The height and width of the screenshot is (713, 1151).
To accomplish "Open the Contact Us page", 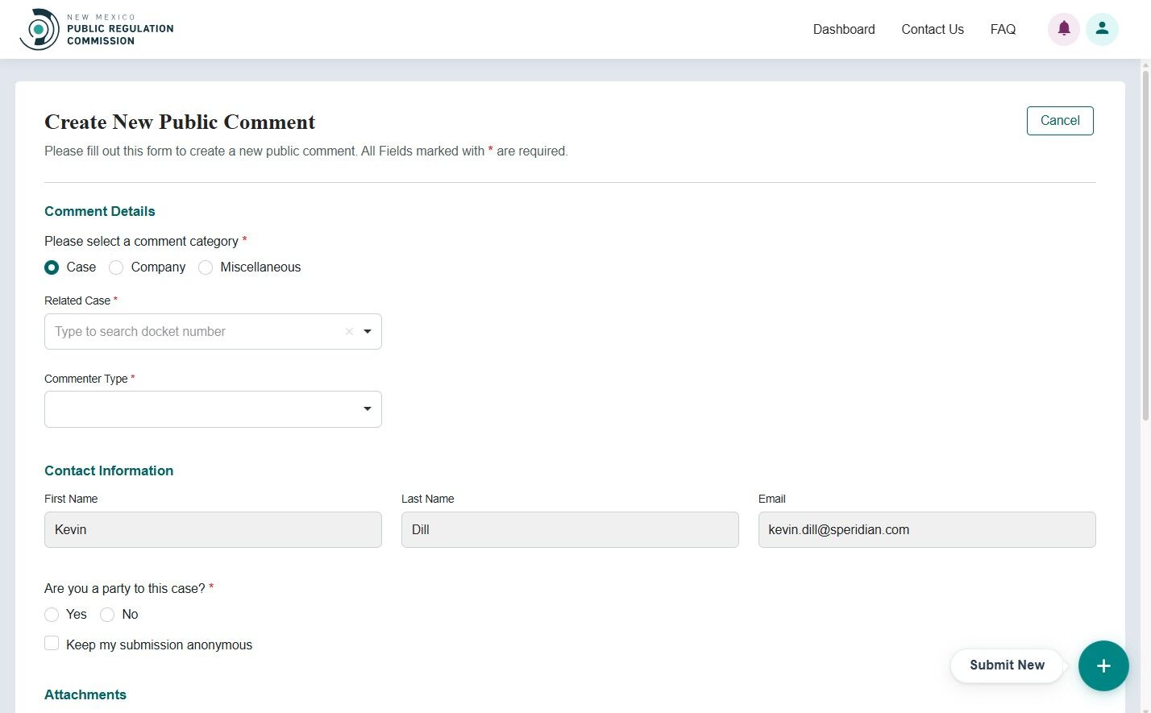I will [933, 29].
